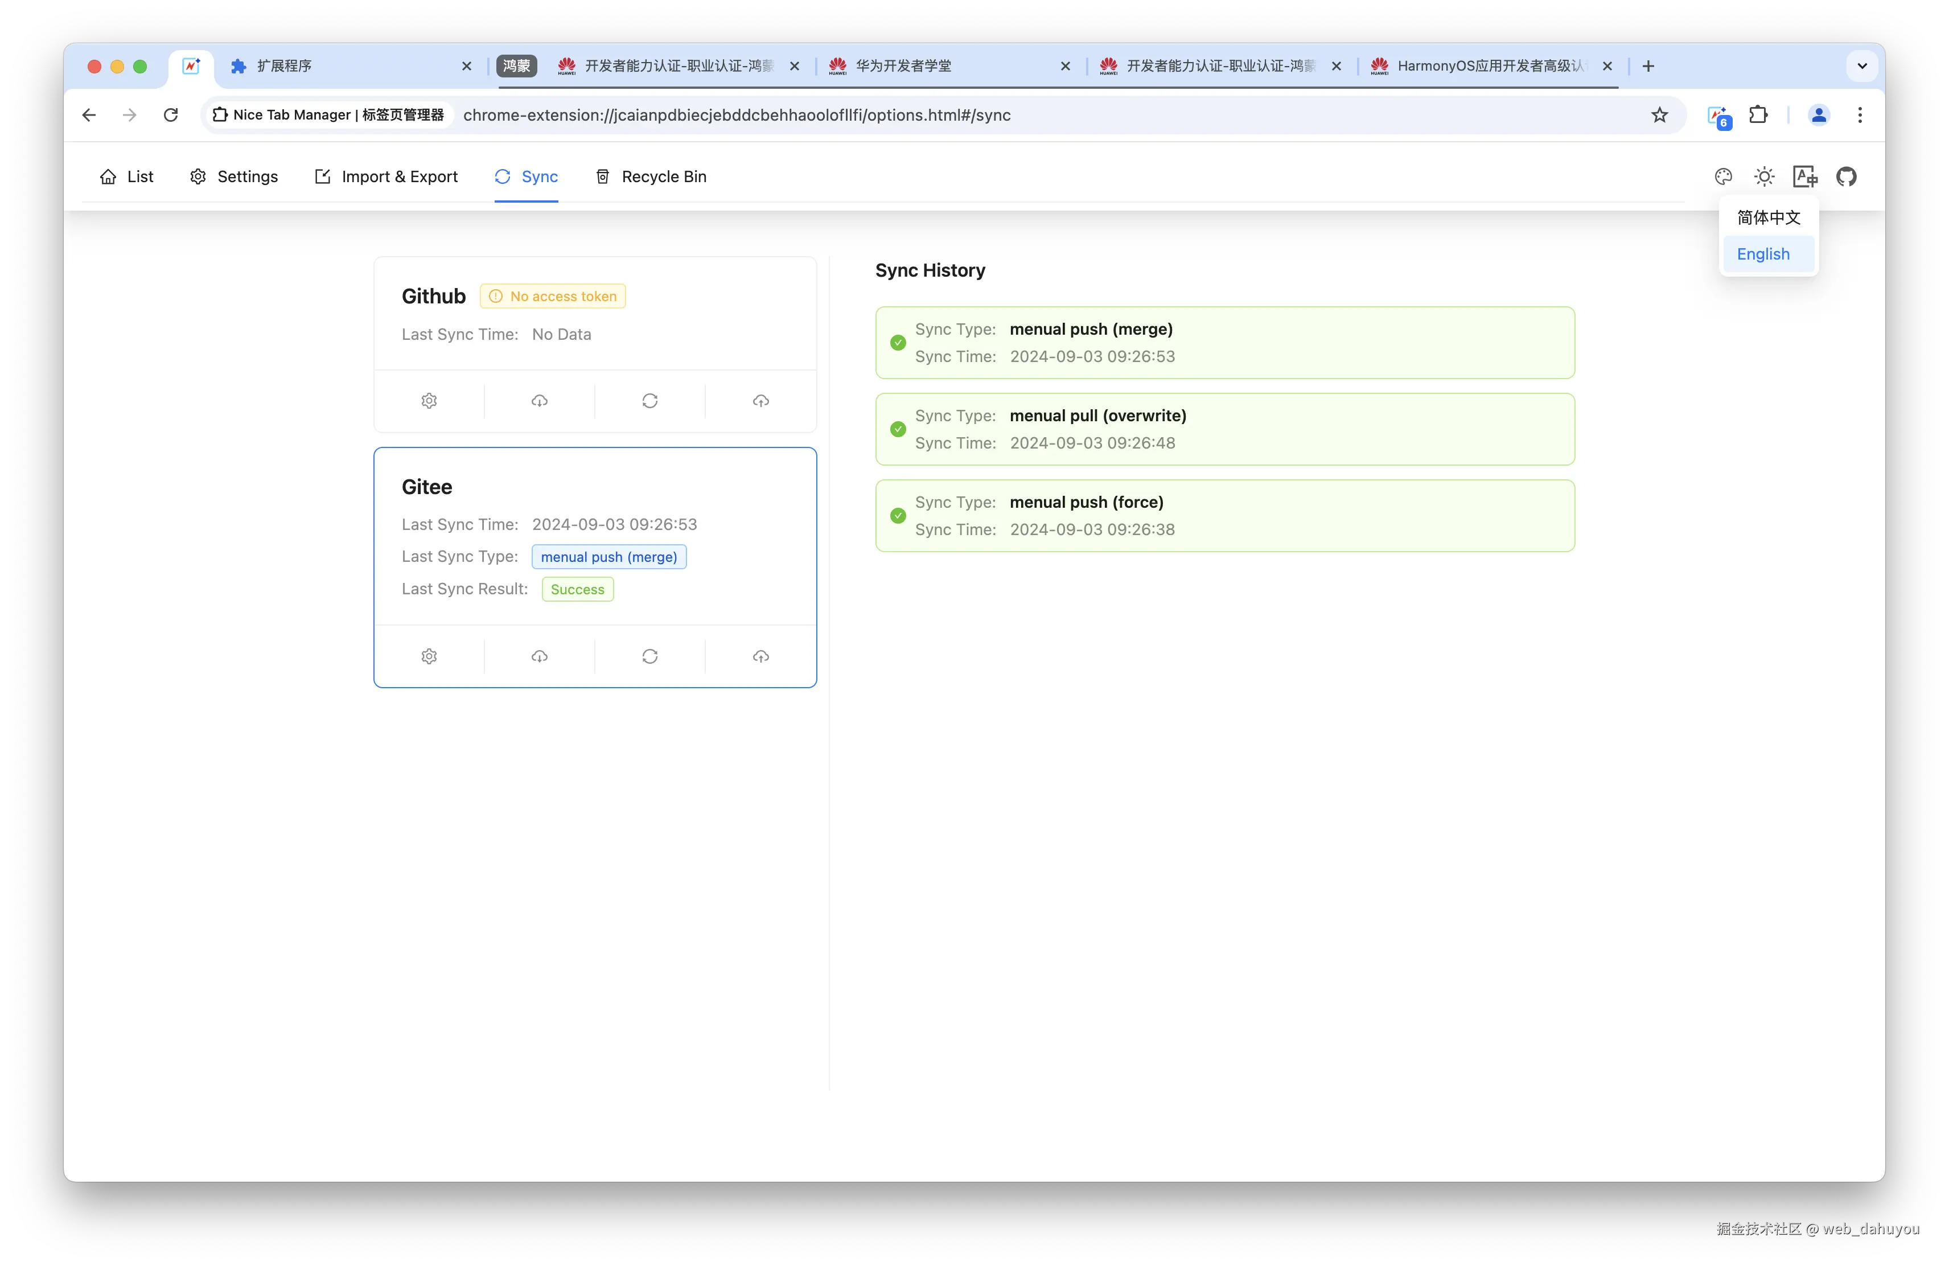1949x1266 pixels.
Task: Open Gitee sync settings gear
Action: coord(429,656)
